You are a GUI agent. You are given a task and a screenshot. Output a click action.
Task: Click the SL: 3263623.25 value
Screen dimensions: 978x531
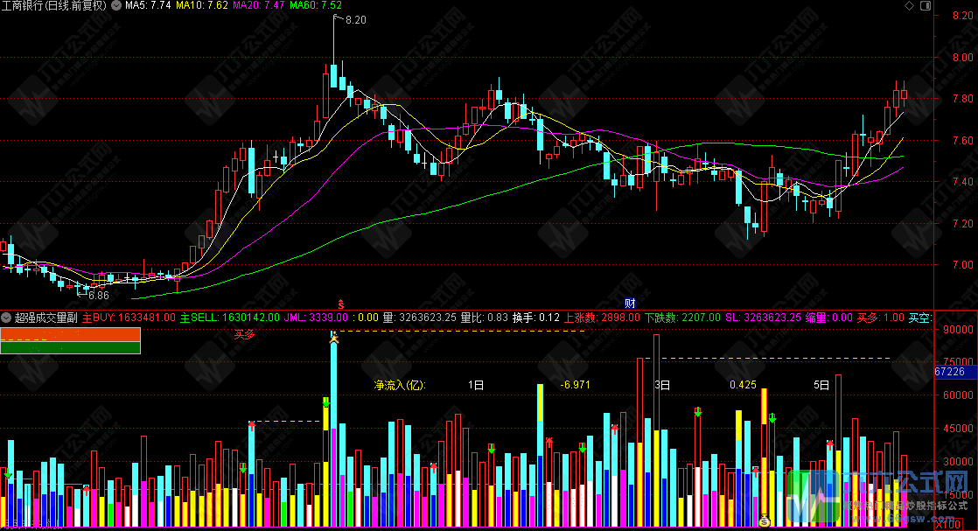(763, 318)
